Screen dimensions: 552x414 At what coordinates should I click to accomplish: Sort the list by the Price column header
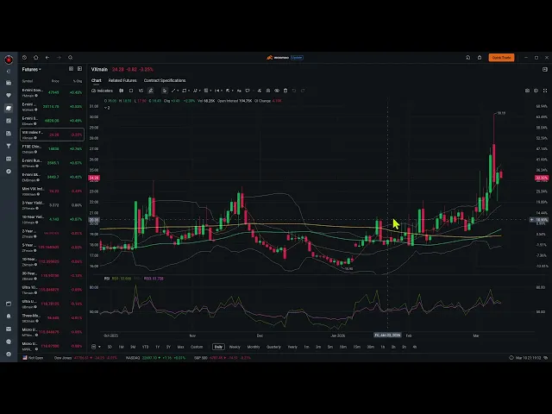click(55, 81)
